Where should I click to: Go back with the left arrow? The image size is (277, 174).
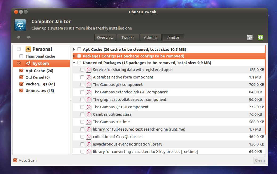[x=19, y=37]
